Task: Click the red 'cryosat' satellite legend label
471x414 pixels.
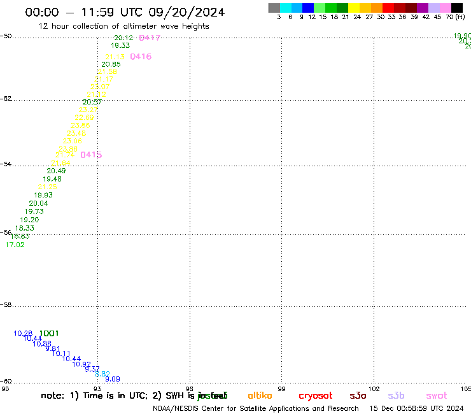Action: point(316,396)
